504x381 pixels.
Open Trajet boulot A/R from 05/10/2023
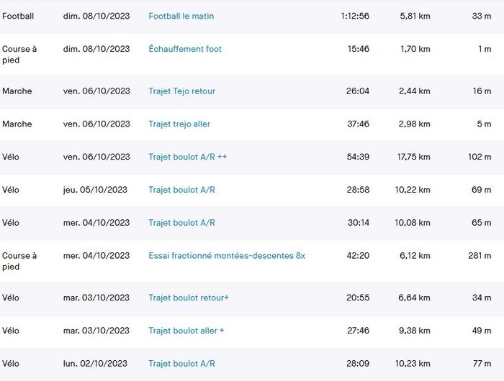[181, 190]
